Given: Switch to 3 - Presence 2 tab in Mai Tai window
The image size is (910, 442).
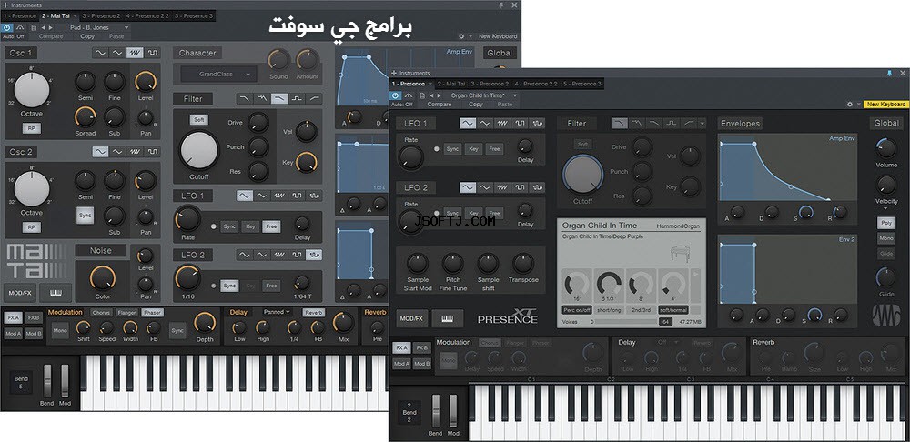Looking at the screenshot, I should point(102,15).
